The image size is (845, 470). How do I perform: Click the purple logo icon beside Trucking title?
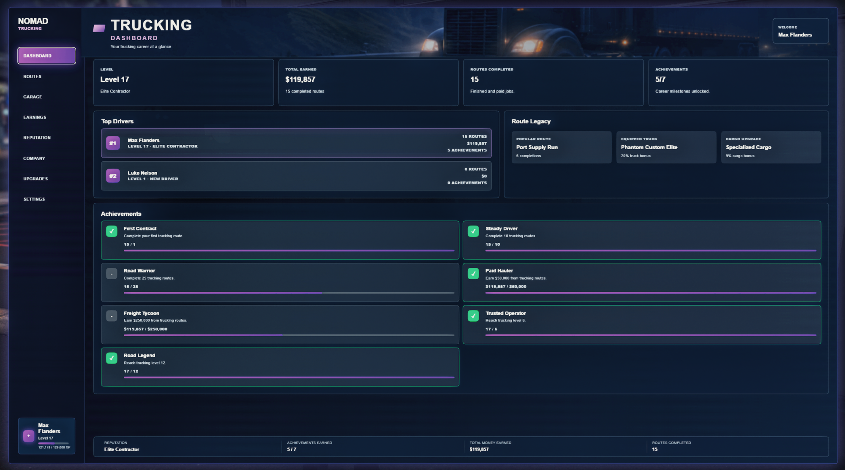click(x=99, y=28)
